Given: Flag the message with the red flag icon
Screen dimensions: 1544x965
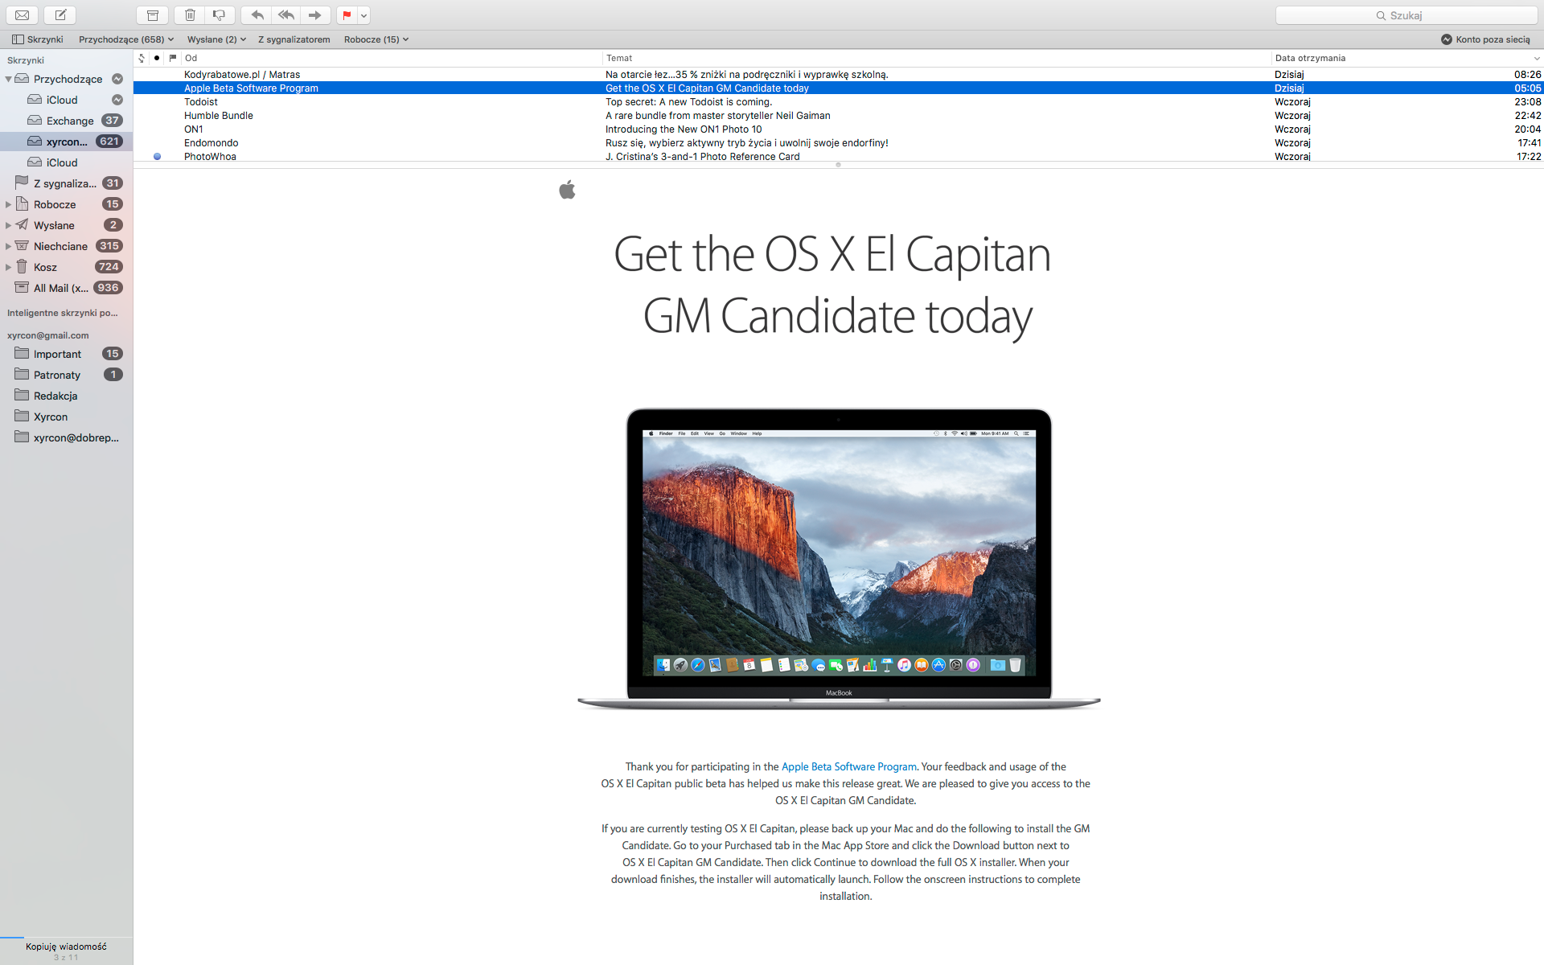Looking at the screenshot, I should tap(347, 15).
